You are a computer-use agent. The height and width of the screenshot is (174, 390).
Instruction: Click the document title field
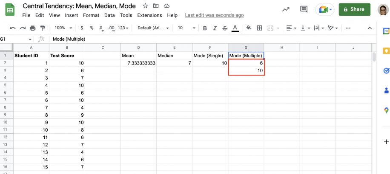[79, 6]
